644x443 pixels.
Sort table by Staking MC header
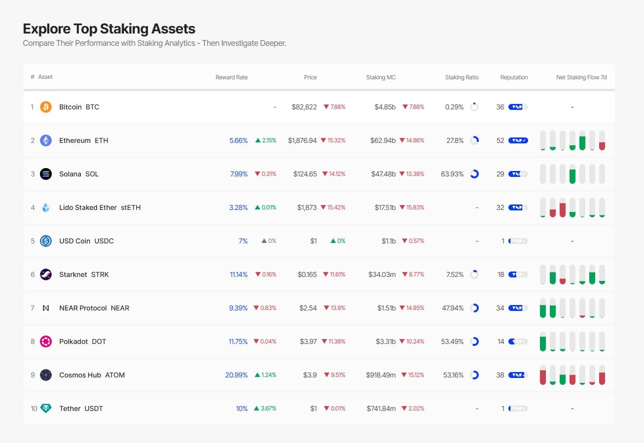click(x=381, y=77)
